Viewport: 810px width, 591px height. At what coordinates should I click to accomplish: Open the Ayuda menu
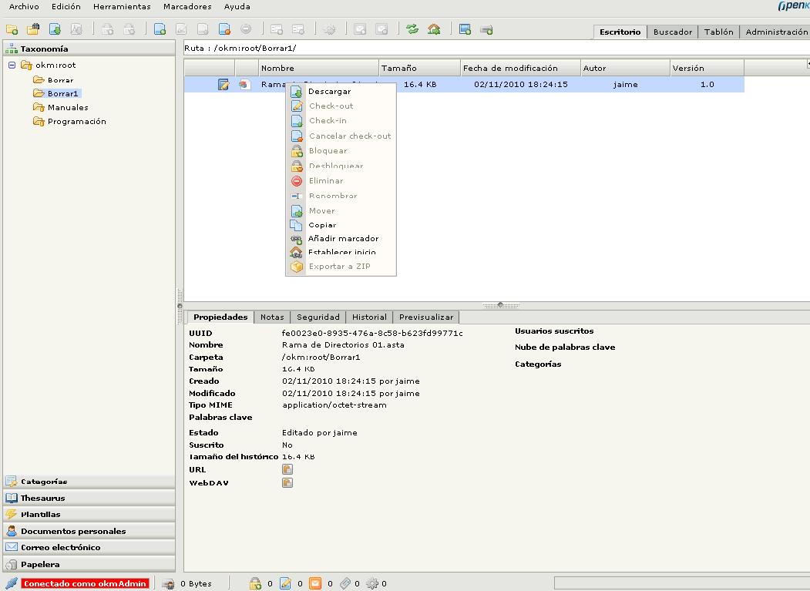pos(237,7)
